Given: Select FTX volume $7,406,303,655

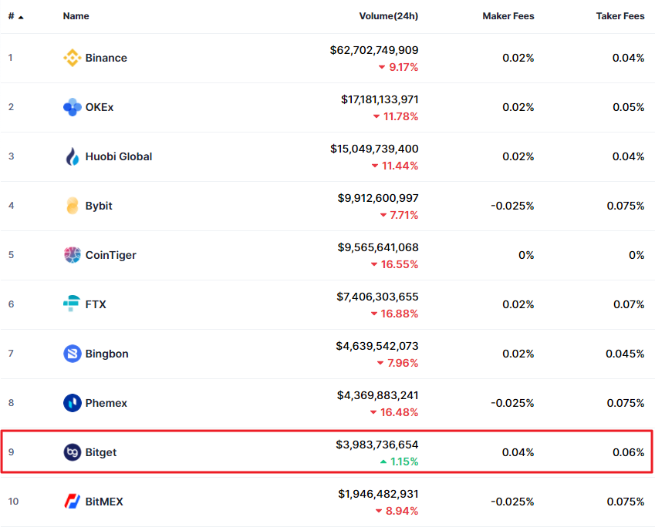Looking at the screenshot, I should tap(377, 297).
